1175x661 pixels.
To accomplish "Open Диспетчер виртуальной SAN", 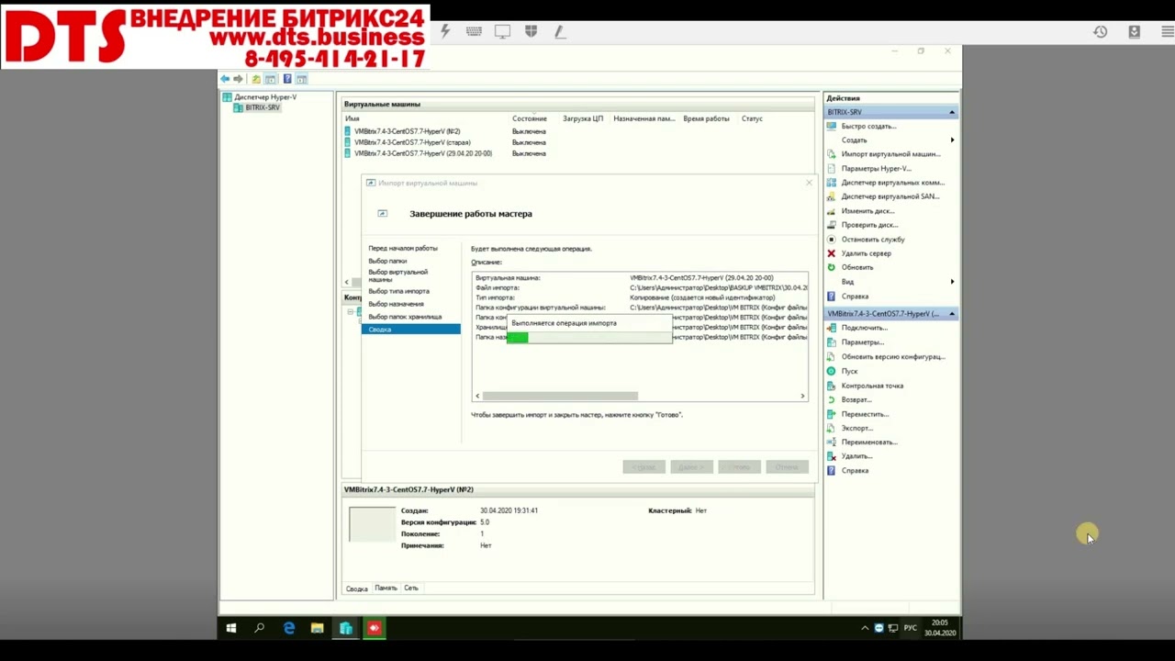I will 890,196.
